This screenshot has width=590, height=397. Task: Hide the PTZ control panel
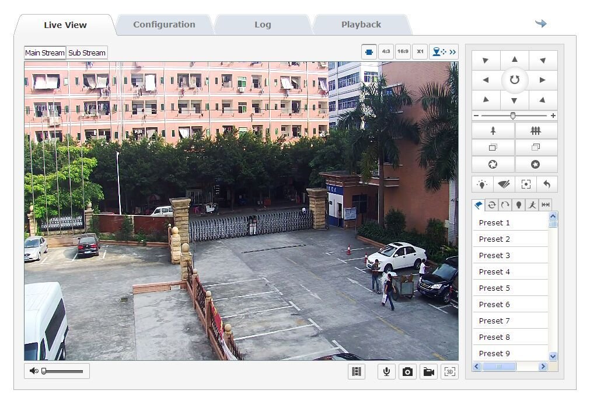pyautogui.click(x=452, y=52)
